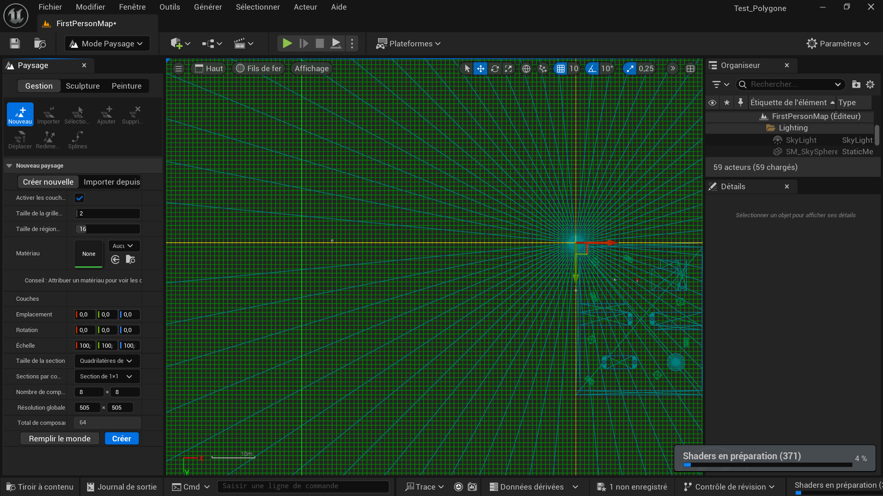Click the Fils de fer view mode button
The width and height of the screenshot is (883, 496).
click(258, 68)
